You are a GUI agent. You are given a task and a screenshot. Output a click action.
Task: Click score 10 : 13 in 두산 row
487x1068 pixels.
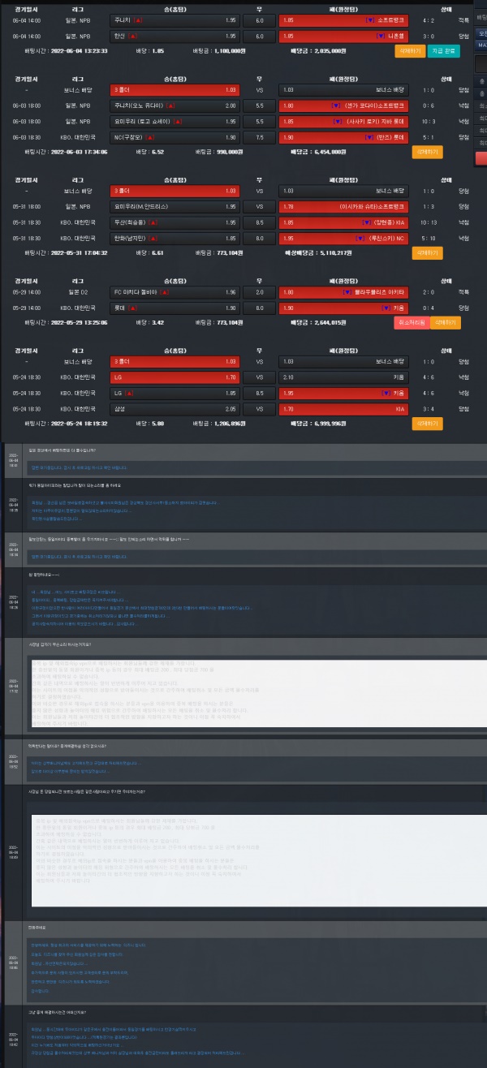429,222
